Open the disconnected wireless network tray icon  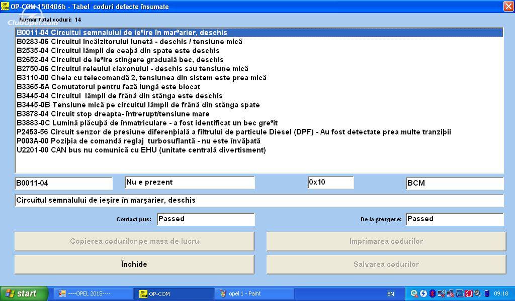(442, 293)
